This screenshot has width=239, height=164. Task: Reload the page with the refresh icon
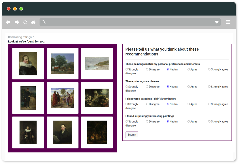25,22
